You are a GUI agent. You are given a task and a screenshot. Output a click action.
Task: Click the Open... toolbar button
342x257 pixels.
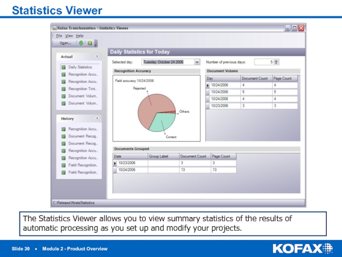click(x=65, y=43)
